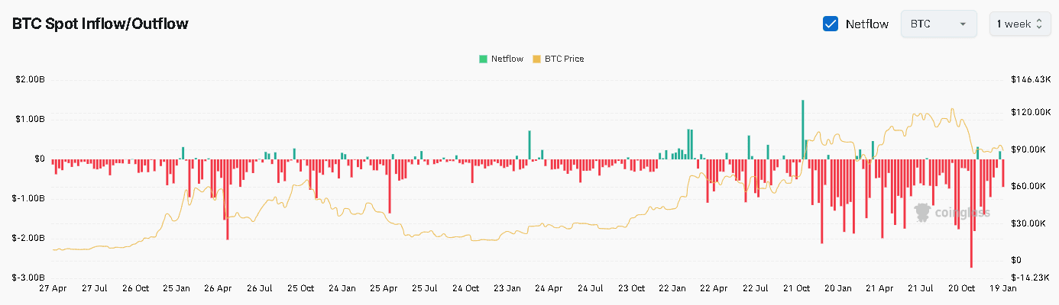The image size is (1059, 305).
Task: Click the 19 Jan date axis label
Action: click(x=1003, y=289)
